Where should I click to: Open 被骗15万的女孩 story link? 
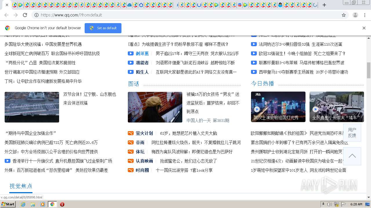(x=213, y=103)
